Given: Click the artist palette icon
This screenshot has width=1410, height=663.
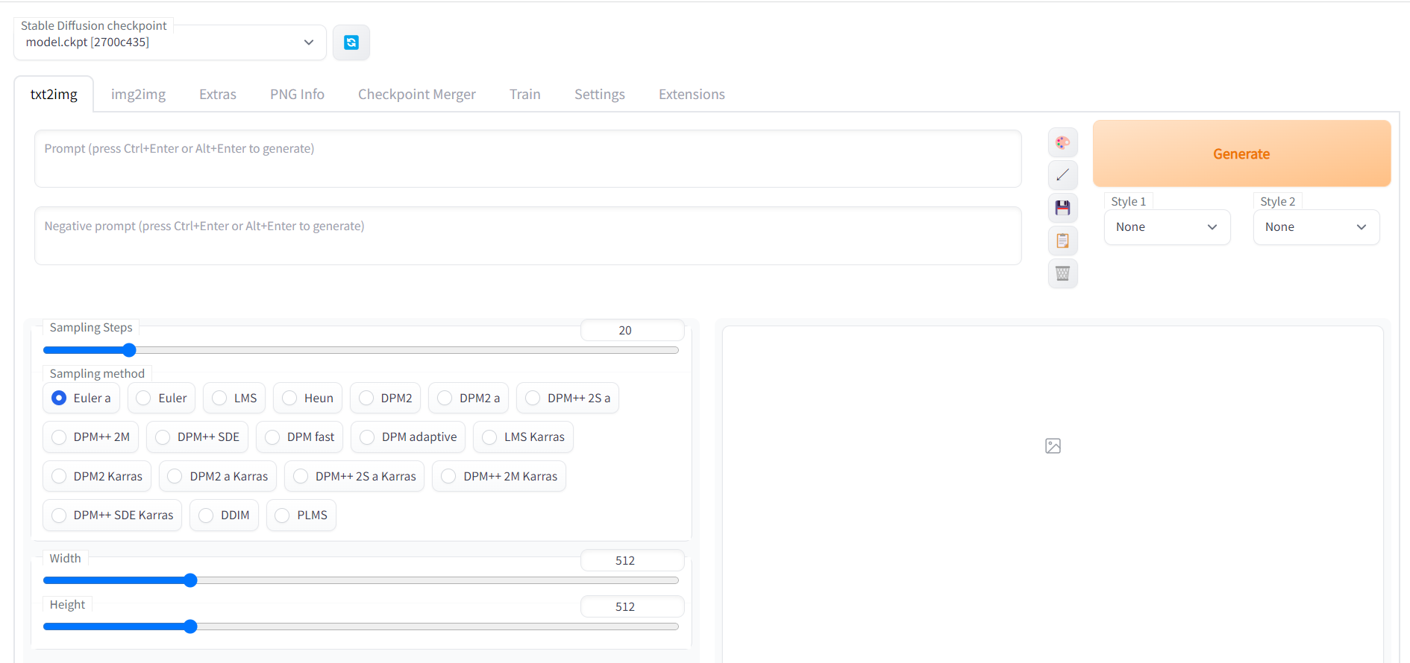Looking at the screenshot, I should 1063,142.
